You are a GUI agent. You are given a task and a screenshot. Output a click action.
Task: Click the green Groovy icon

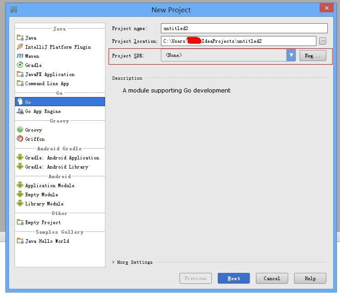pyautogui.click(x=20, y=129)
